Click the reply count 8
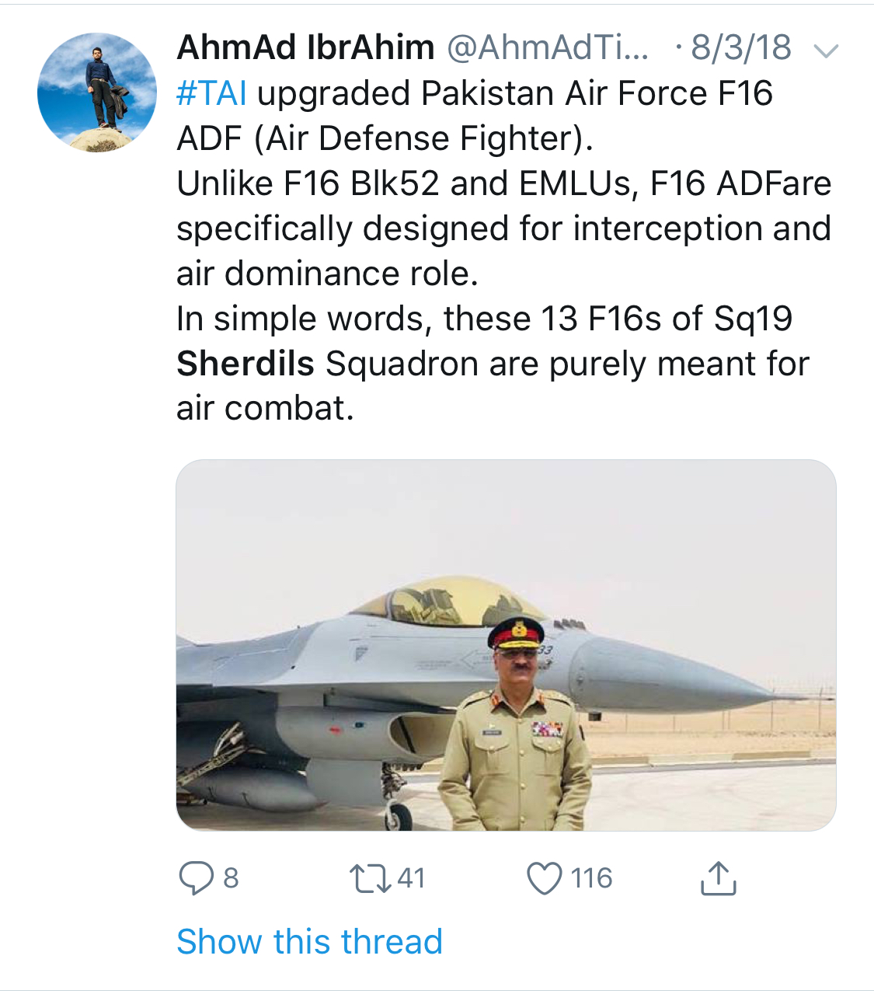The width and height of the screenshot is (874, 994). (x=231, y=878)
